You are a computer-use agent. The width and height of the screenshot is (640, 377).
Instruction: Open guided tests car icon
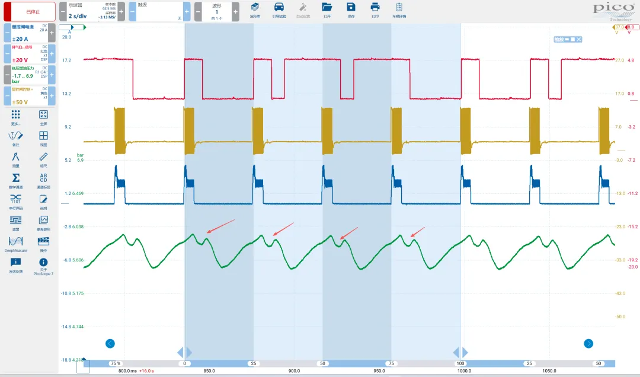279,9
